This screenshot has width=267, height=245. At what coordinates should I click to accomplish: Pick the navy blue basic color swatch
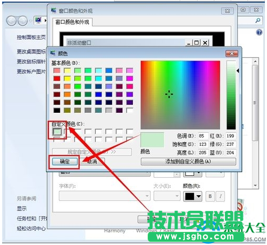tap(98, 102)
